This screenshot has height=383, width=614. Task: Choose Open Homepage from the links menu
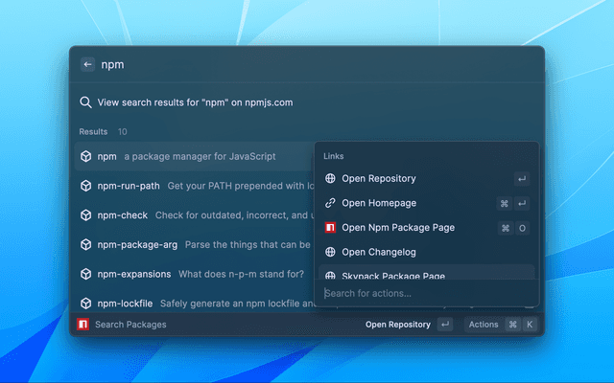pyautogui.click(x=379, y=203)
